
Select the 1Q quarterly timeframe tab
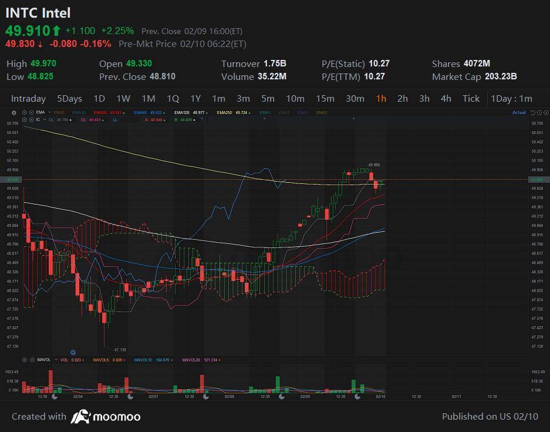pos(173,99)
